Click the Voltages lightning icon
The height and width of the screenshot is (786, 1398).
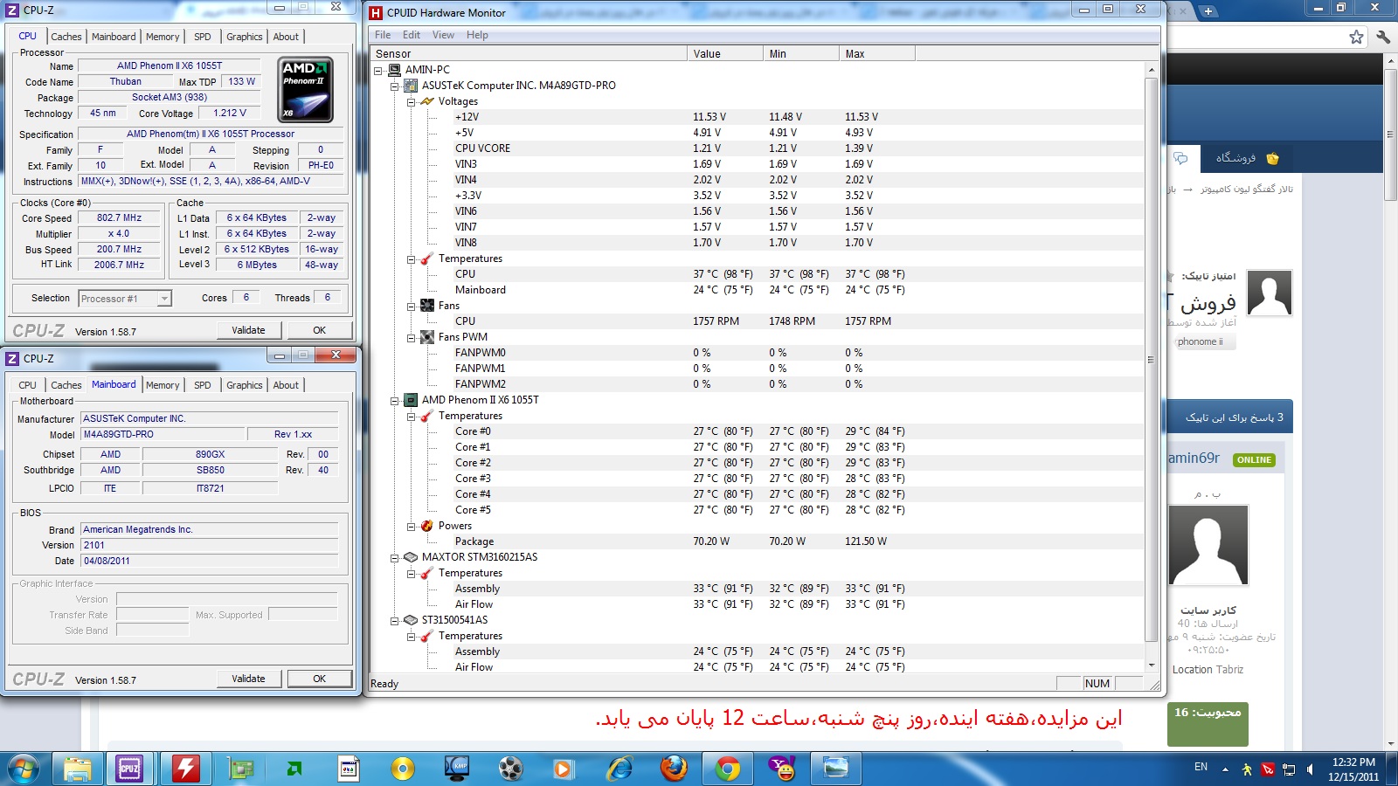pos(427,101)
